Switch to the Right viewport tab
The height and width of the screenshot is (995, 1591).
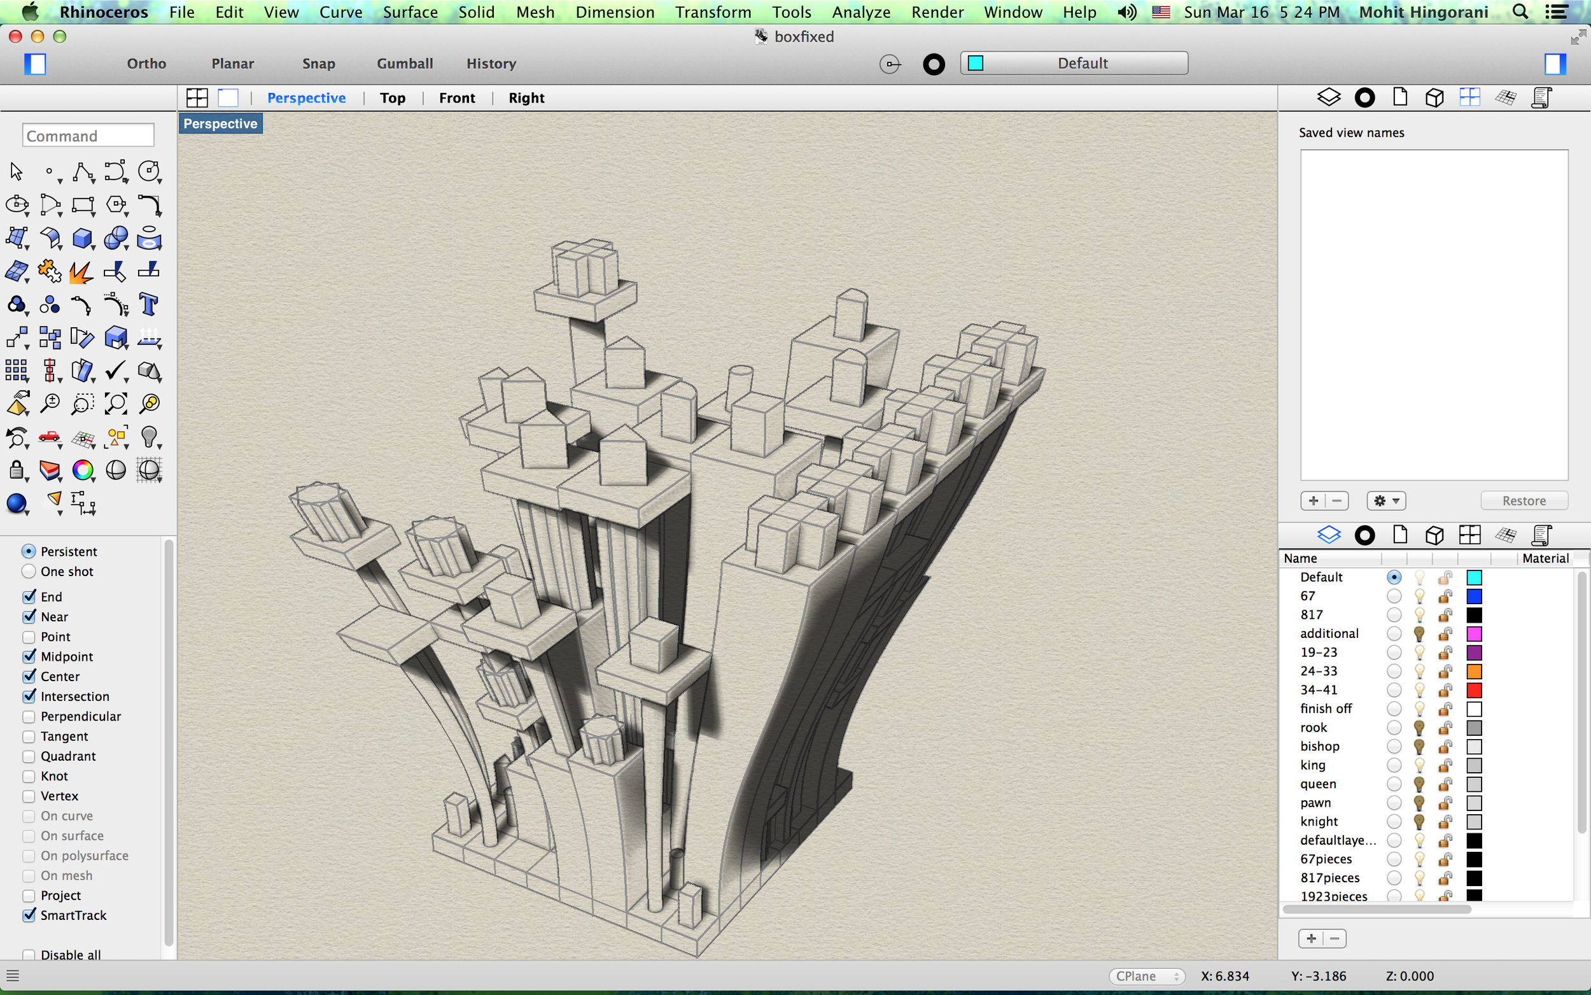526,98
